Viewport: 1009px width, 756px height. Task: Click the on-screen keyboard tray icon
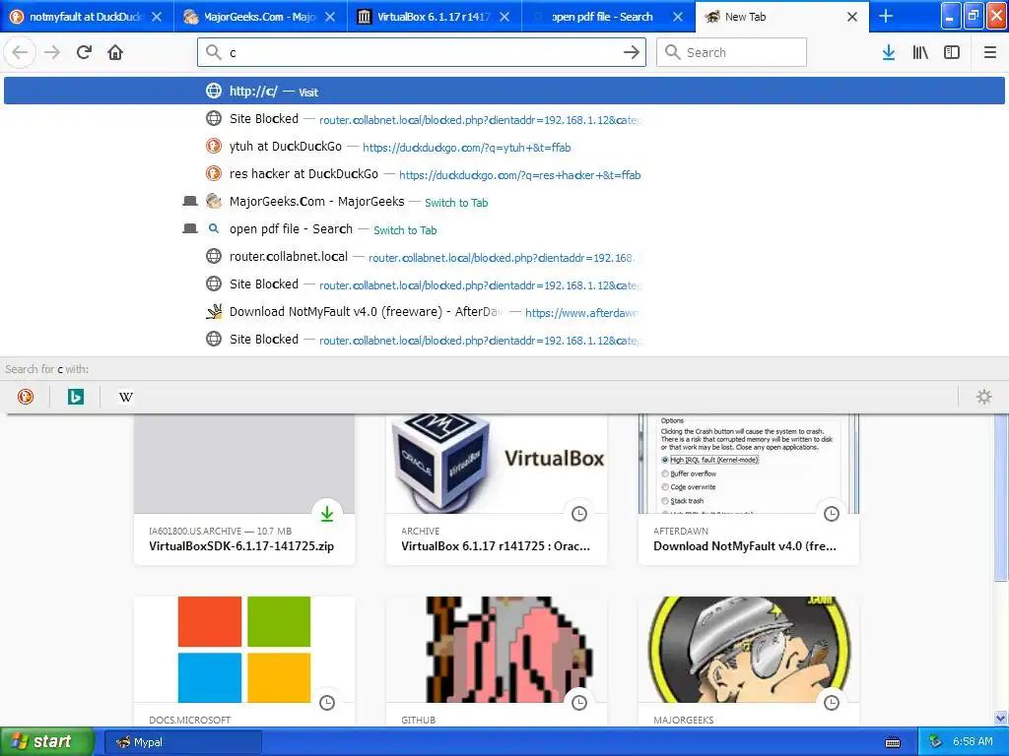(893, 742)
